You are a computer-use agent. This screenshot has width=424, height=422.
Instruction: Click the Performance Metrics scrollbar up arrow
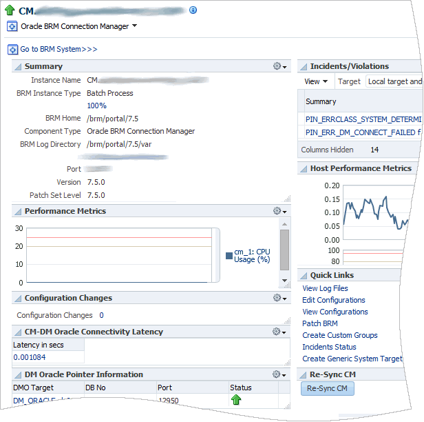coord(284,224)
